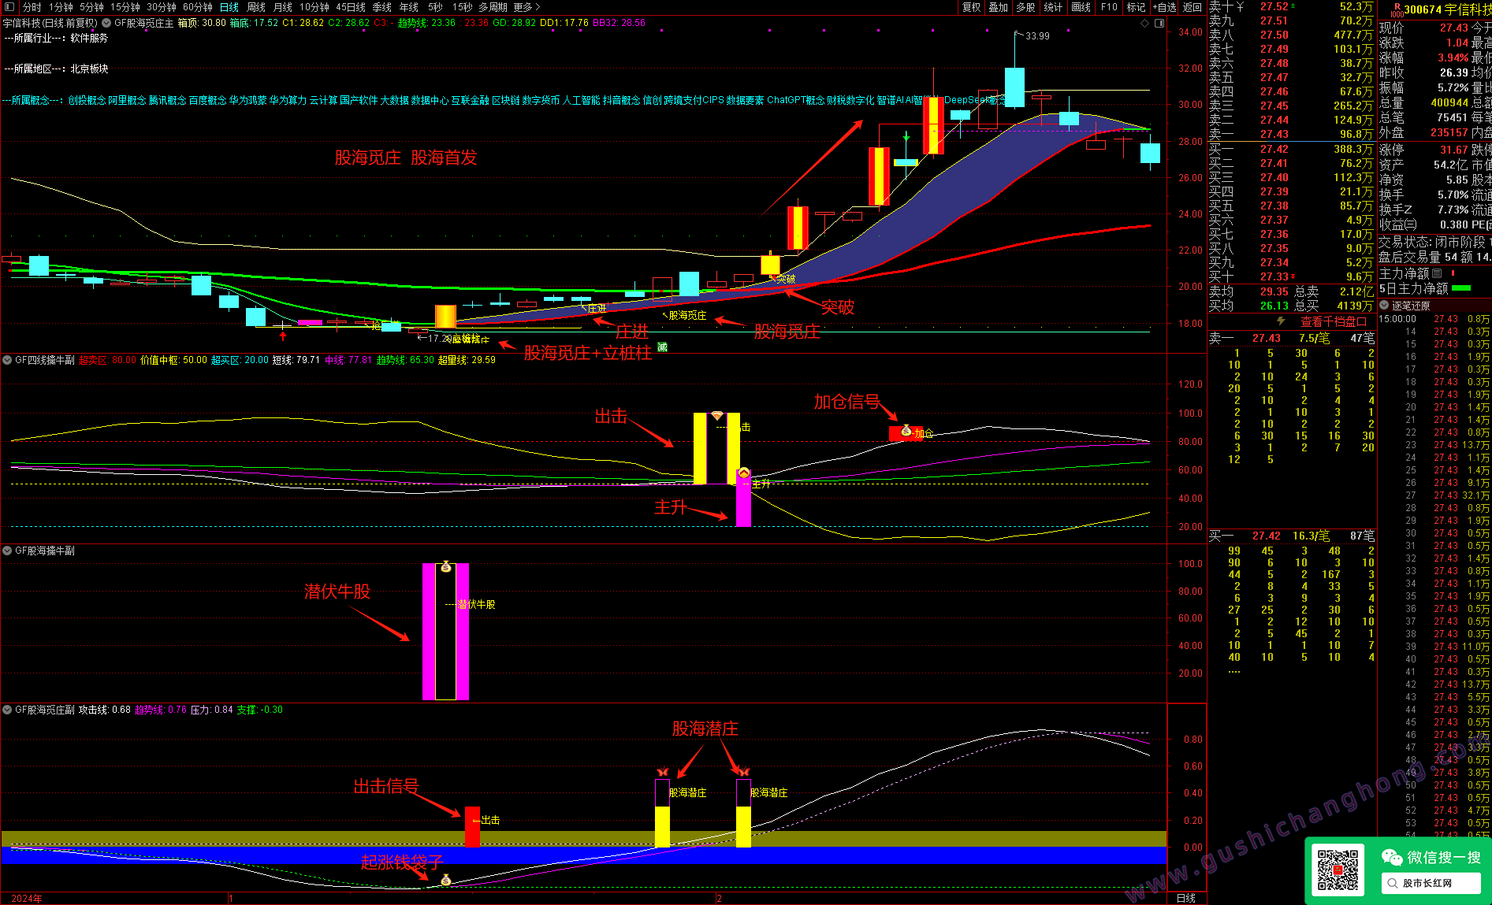This screenshot has width=1492, height=905.
Task: Add stock via +自选 button
Action: pos(1165,7)
